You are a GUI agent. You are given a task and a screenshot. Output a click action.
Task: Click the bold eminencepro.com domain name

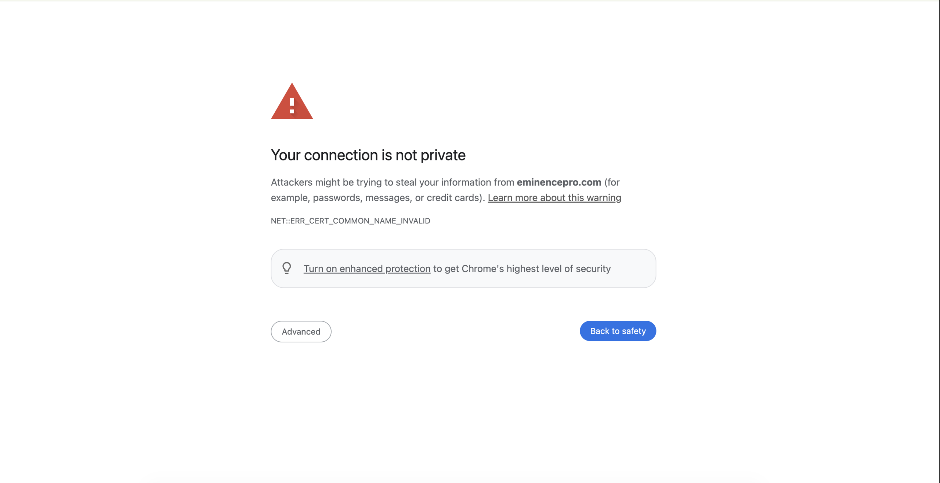559,182
